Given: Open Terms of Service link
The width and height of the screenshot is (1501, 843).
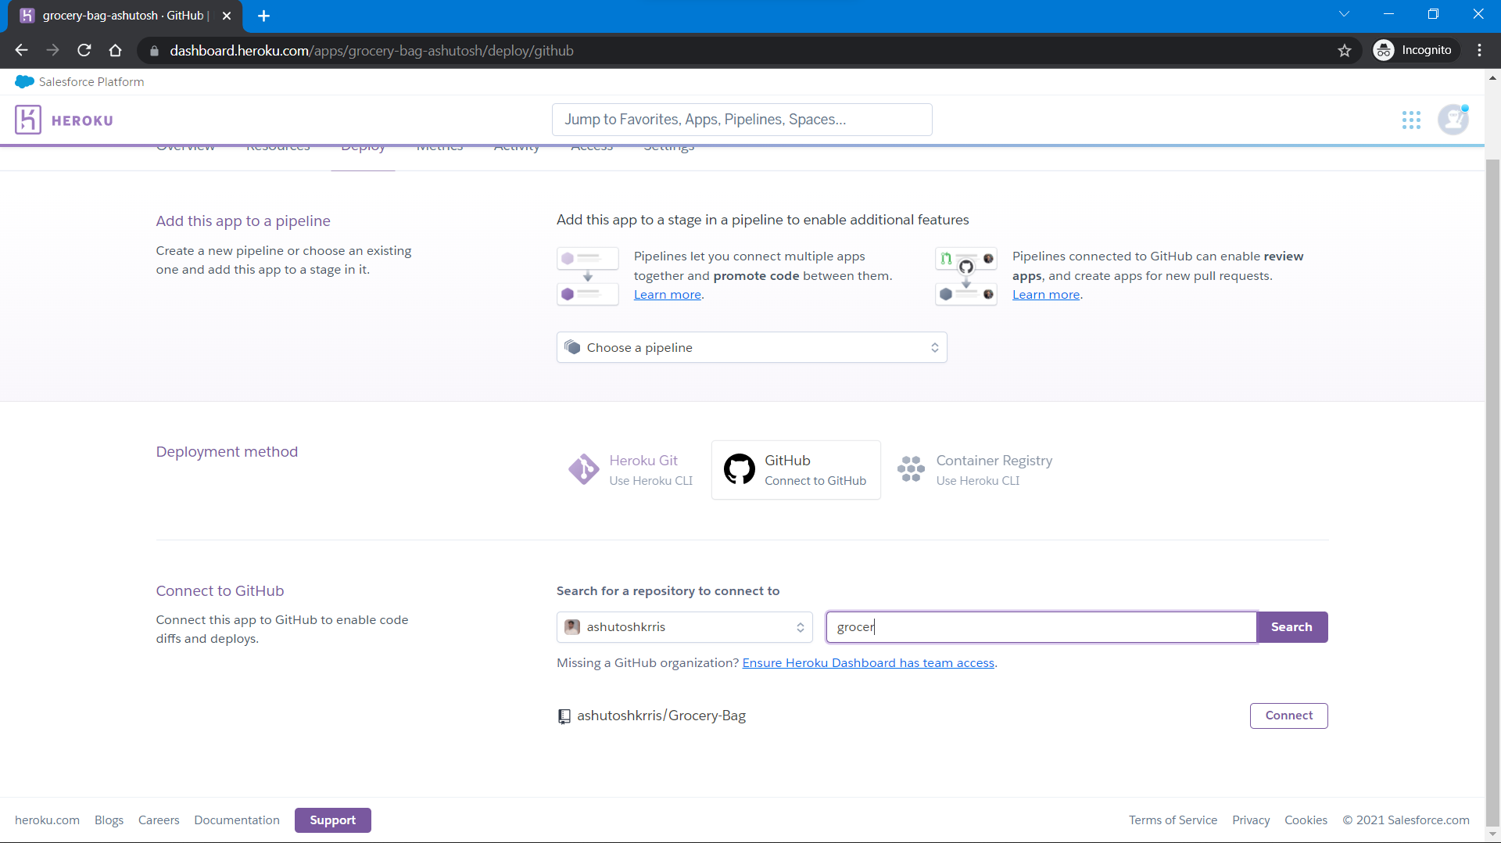Looking at the screenshot, I should (1173, 820).
